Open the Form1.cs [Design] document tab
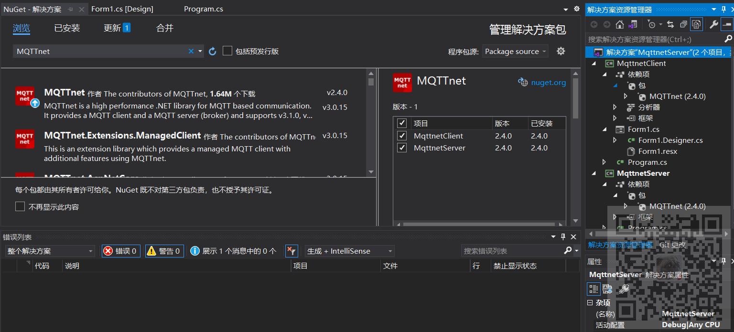Viewport: 734px width, 332px height. 122,9
